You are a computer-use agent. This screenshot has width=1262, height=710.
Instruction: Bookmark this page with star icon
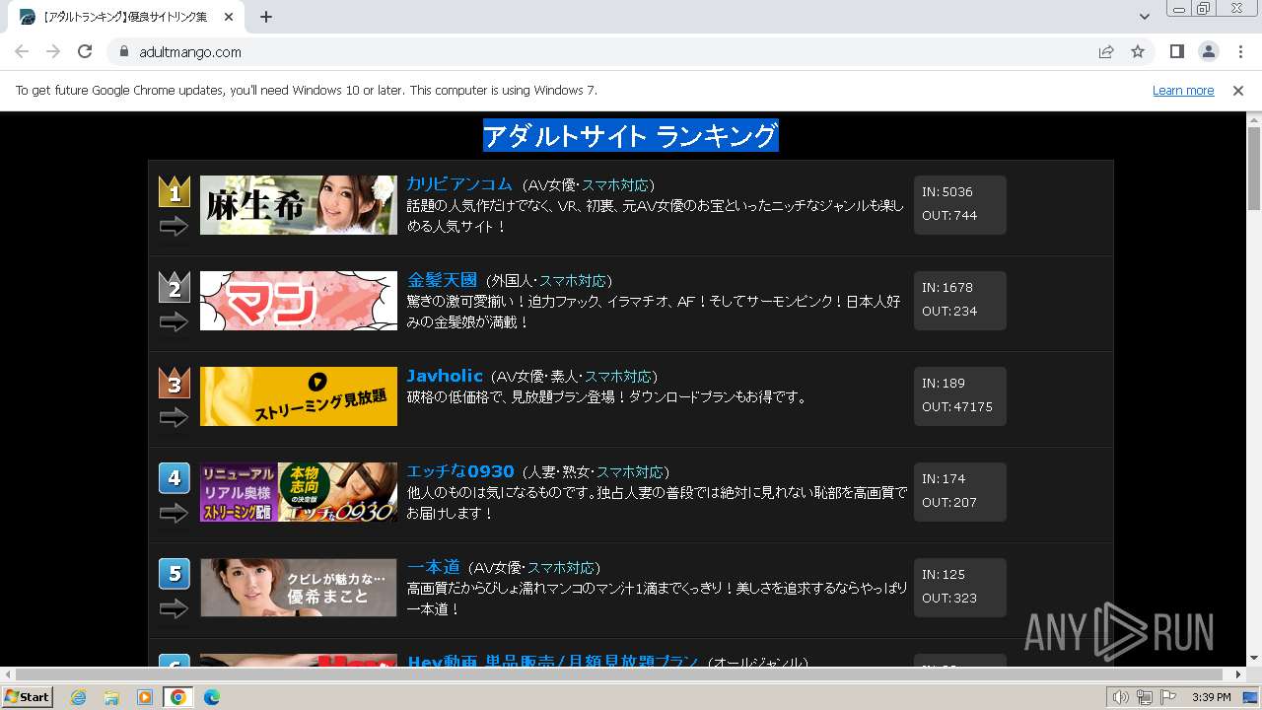(1138, 51)
